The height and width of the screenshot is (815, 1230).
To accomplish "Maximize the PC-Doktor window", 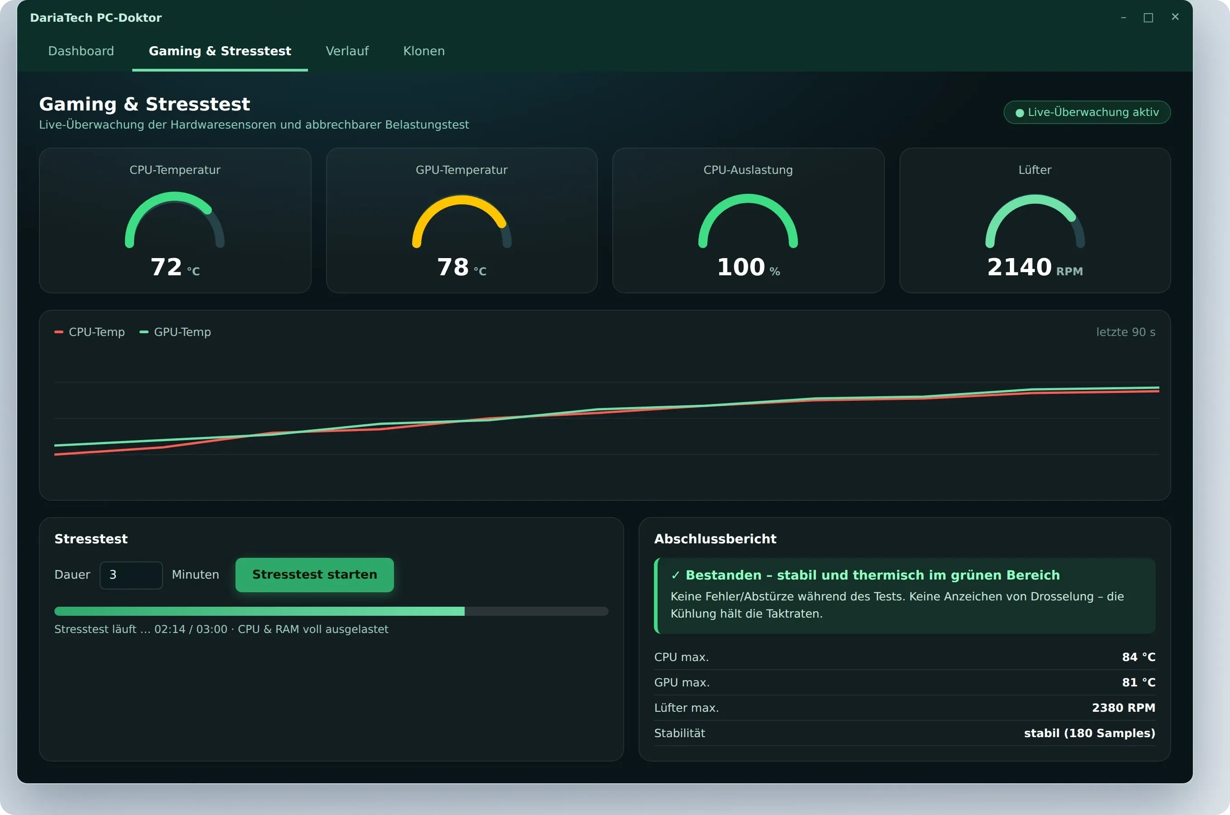I will [x=1148, y=18].
